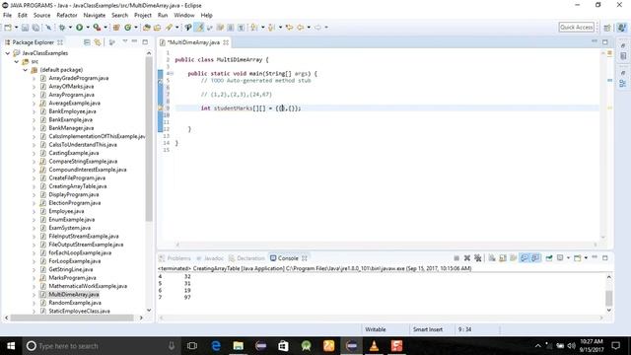Toggle Mark Occurrences highlighter icon
The image size is (631, 355).
(x=199, y=28)
